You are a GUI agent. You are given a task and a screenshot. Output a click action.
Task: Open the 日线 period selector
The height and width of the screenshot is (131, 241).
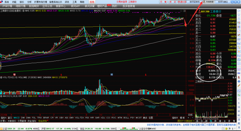[190, 115]
